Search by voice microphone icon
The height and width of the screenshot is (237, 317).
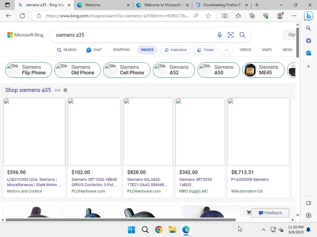219,35
